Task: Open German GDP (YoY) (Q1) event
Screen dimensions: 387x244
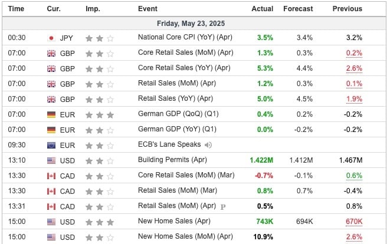Action: pos(177,129)
